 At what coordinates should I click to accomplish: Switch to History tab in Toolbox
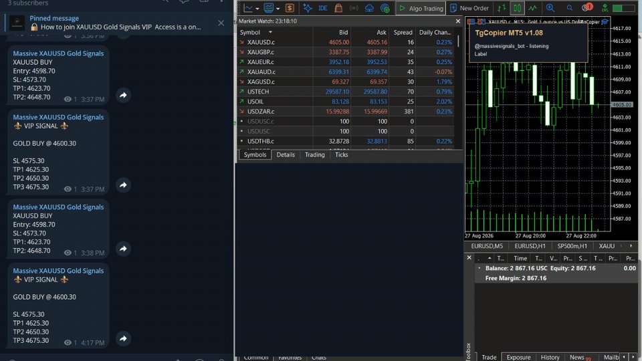point(550,357)
